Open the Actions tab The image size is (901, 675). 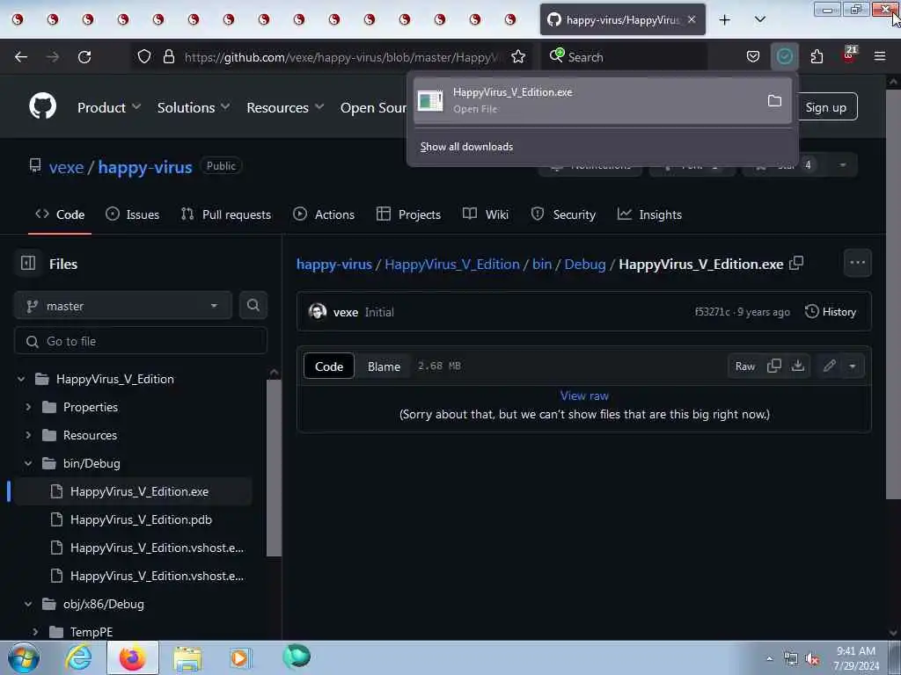coord(324,214)
